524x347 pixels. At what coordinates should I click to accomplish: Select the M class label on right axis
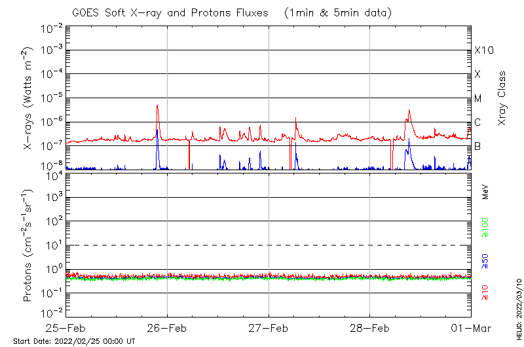478,99
